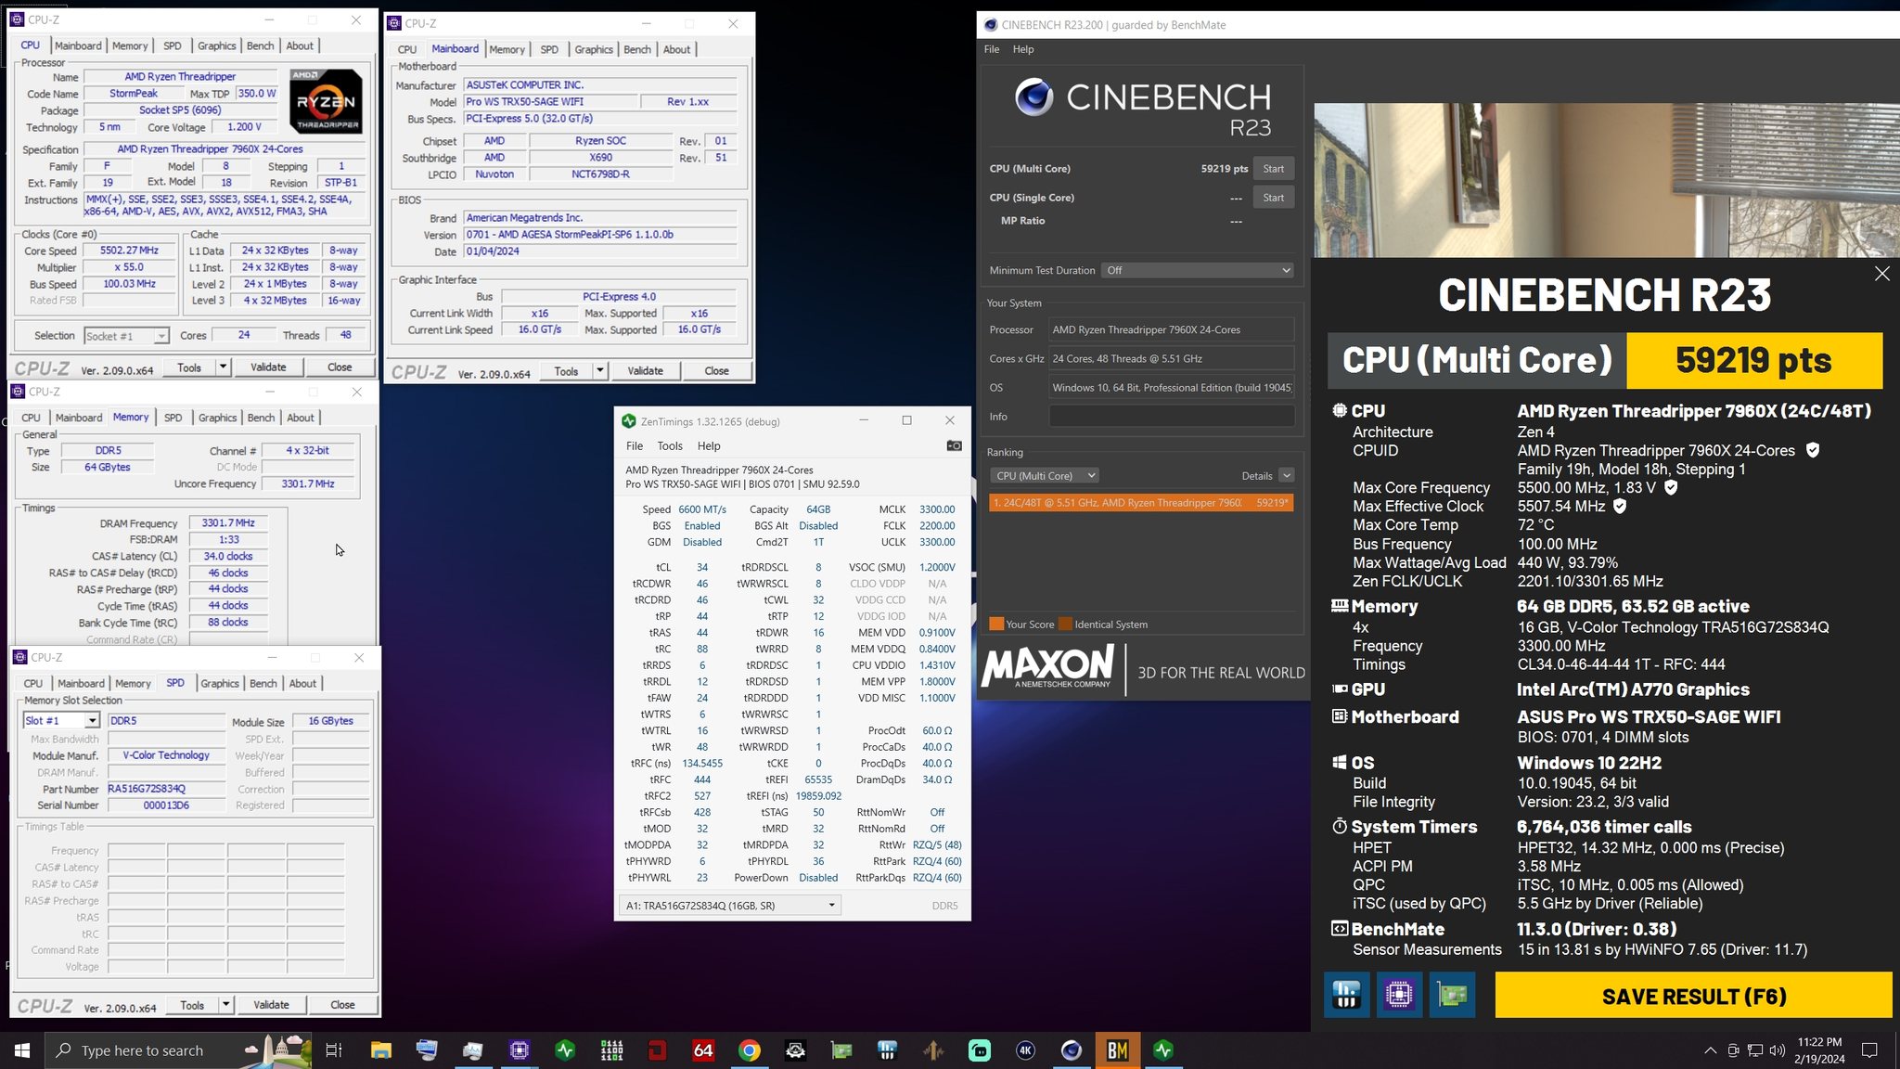
Task: Open the Minimum Test Duration dropdown
Action: 1198,270
